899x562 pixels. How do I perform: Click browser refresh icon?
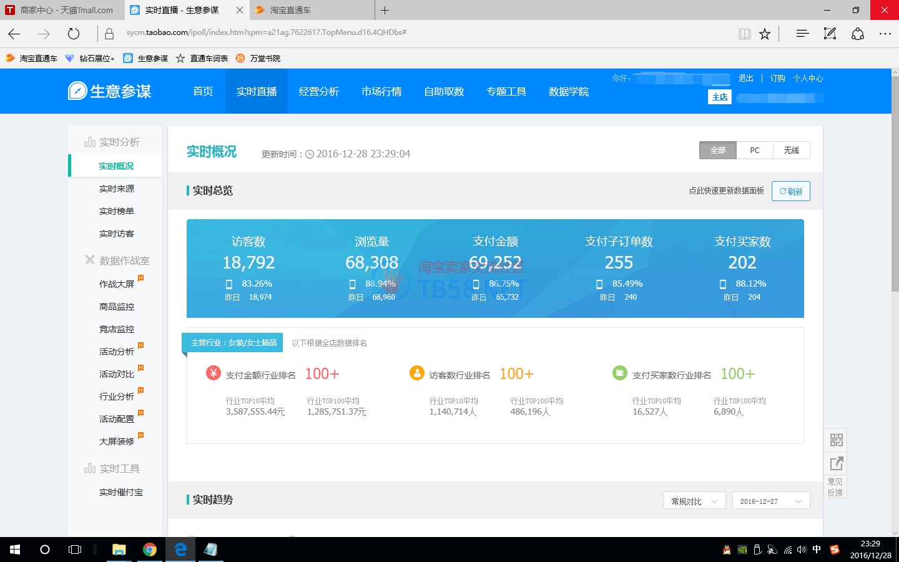74,34
